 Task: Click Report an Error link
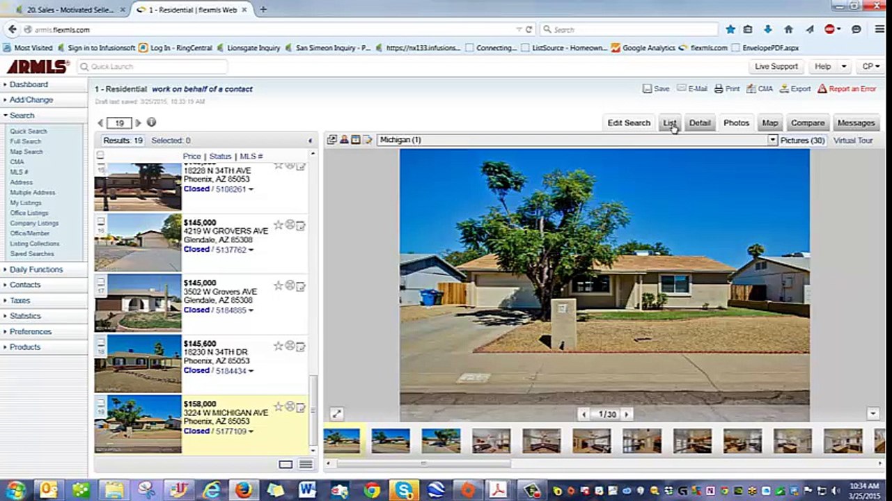click(847, 89)
